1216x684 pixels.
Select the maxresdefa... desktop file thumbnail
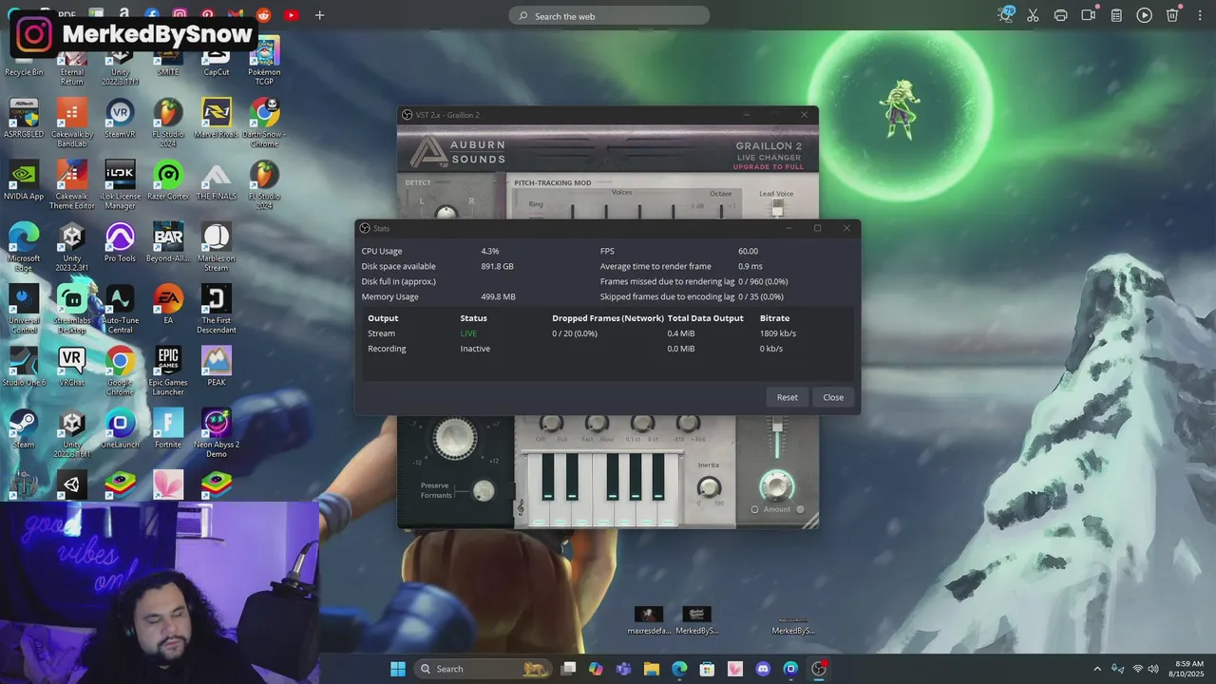point(649,615)
